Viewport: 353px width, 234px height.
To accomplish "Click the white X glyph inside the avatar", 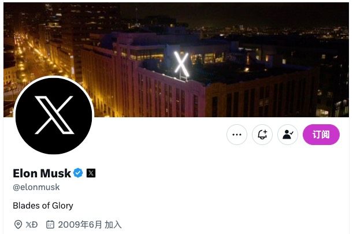I will (x=54, y=115).
